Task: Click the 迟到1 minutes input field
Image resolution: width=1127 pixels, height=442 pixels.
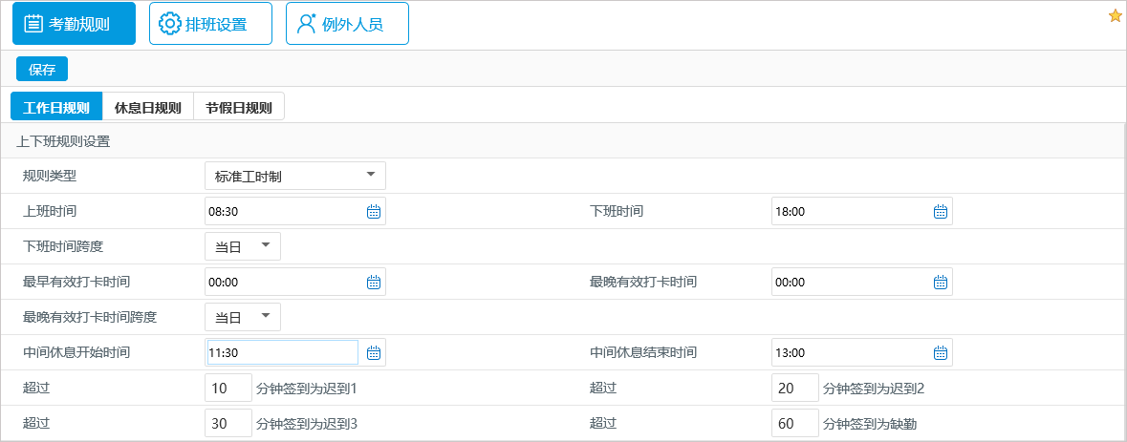Action: 228,389
